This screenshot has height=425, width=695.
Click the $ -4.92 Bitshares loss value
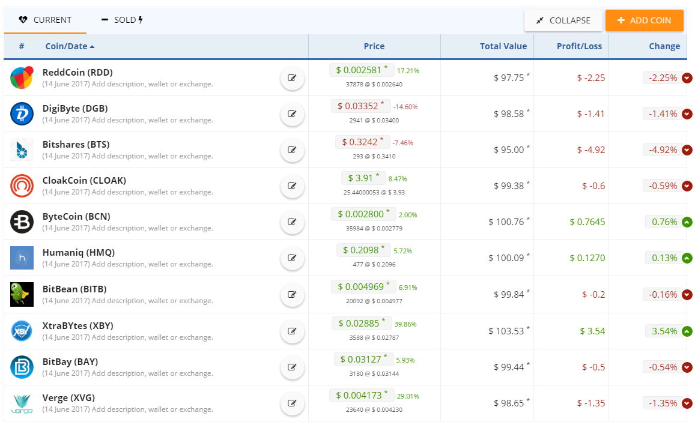pos(591,150)
